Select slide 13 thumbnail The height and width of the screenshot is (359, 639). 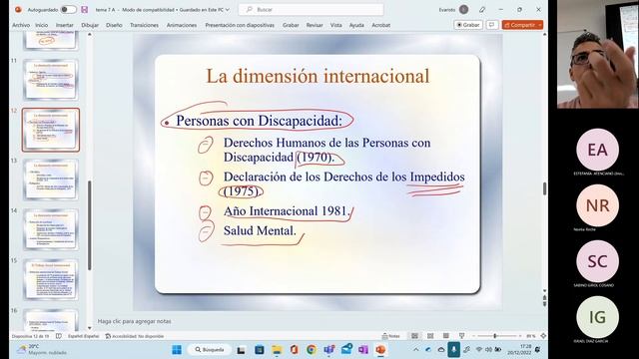[51, 179]
